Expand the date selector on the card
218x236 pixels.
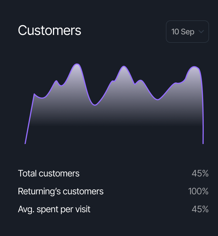point(187,32)
